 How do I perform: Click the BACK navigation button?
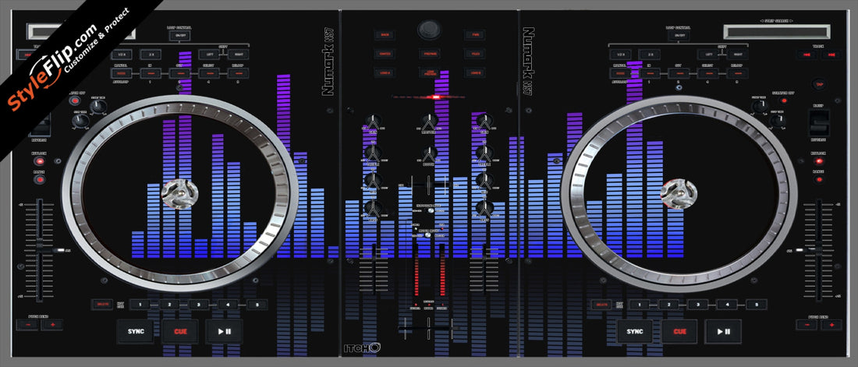385,35
